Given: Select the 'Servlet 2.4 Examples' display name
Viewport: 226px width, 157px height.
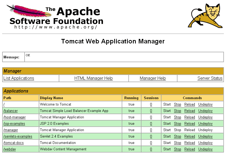Looking at the screenshot, I should coord(56,136).
